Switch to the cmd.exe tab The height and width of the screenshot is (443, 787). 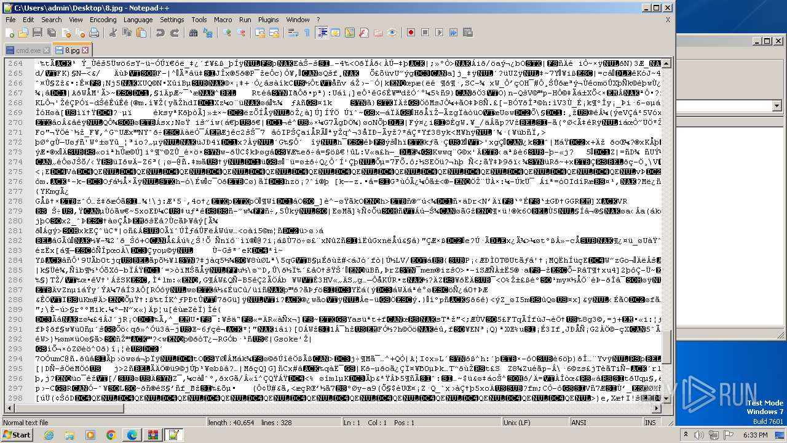click(x=28, y=50)
